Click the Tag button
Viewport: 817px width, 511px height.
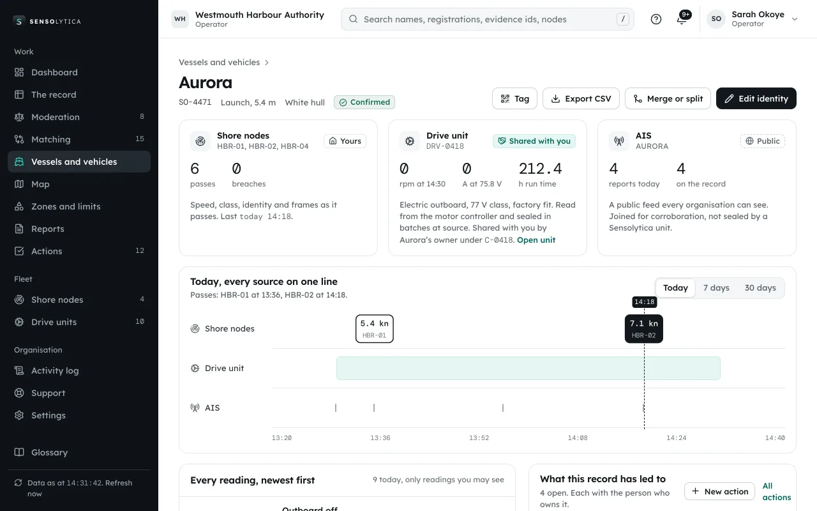(x=514, y=98)
